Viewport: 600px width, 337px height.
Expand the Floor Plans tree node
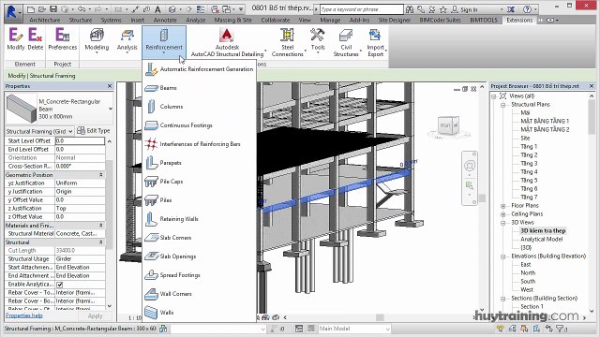pos(502,206)
